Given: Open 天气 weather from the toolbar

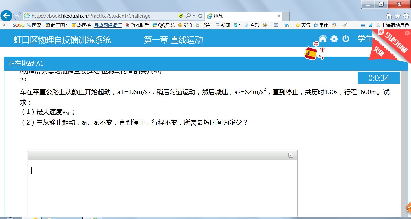Looking at the screenshot, I should pos(303,25).
